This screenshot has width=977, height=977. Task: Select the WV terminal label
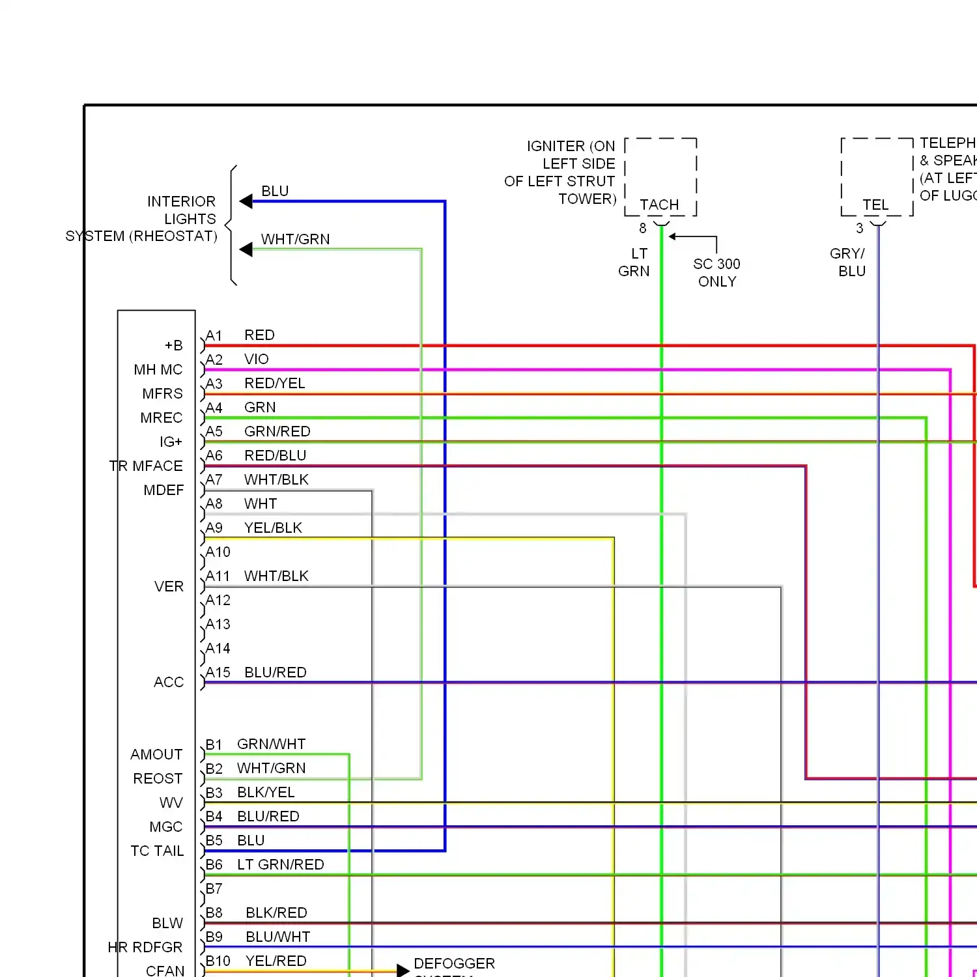tap(171, 802)
